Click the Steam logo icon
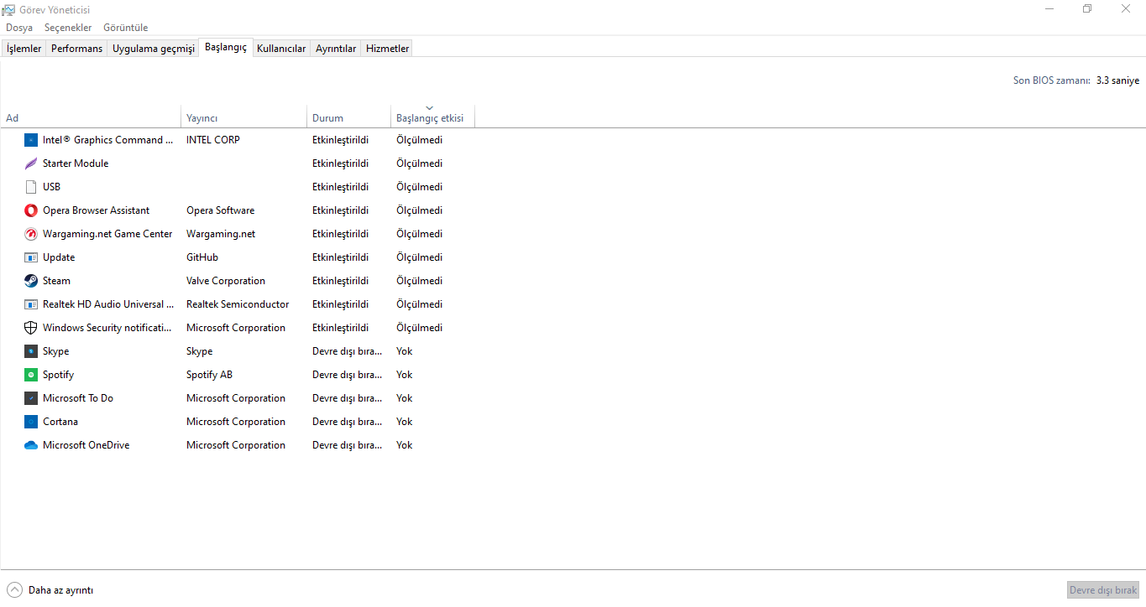Image resolution: width=1146 pixels, height=607 pixels. (x=31, y=281)
